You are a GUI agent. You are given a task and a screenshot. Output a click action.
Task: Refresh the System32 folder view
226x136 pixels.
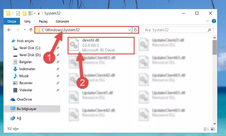coord(135,30)
